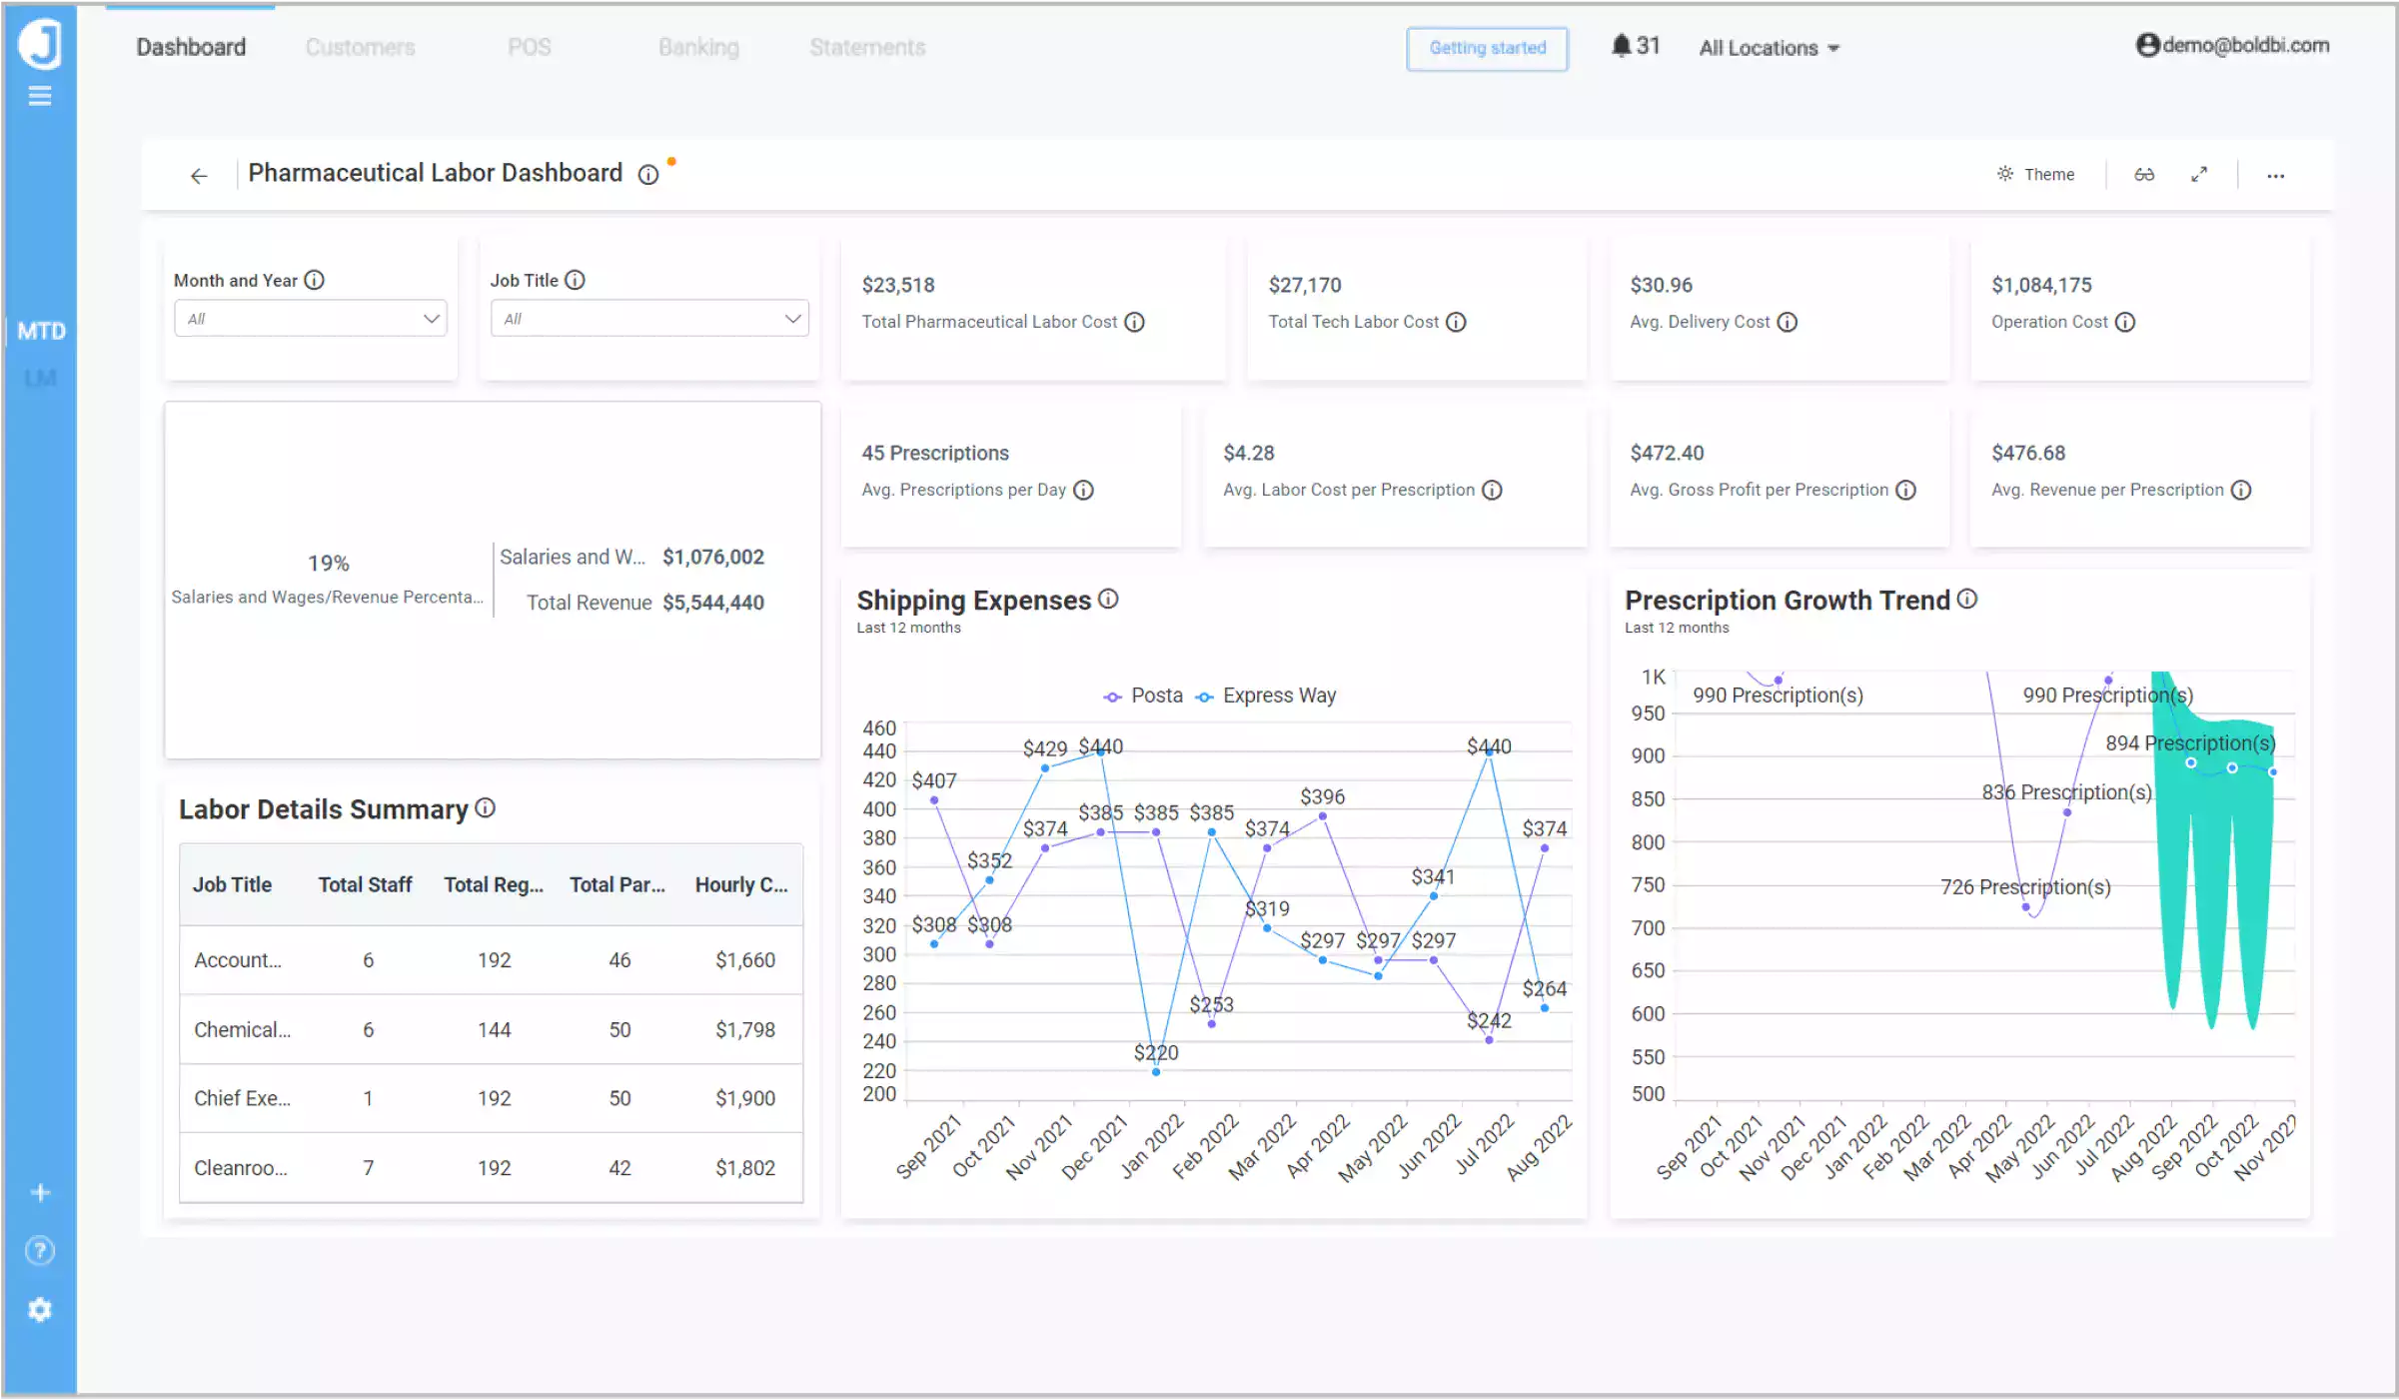Open sidebar settings gear

(40, 1310)
